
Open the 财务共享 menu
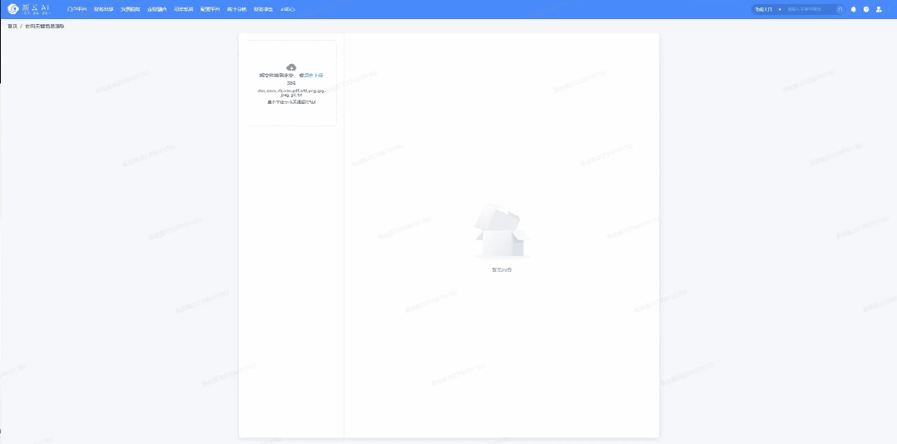click(103, 9)
